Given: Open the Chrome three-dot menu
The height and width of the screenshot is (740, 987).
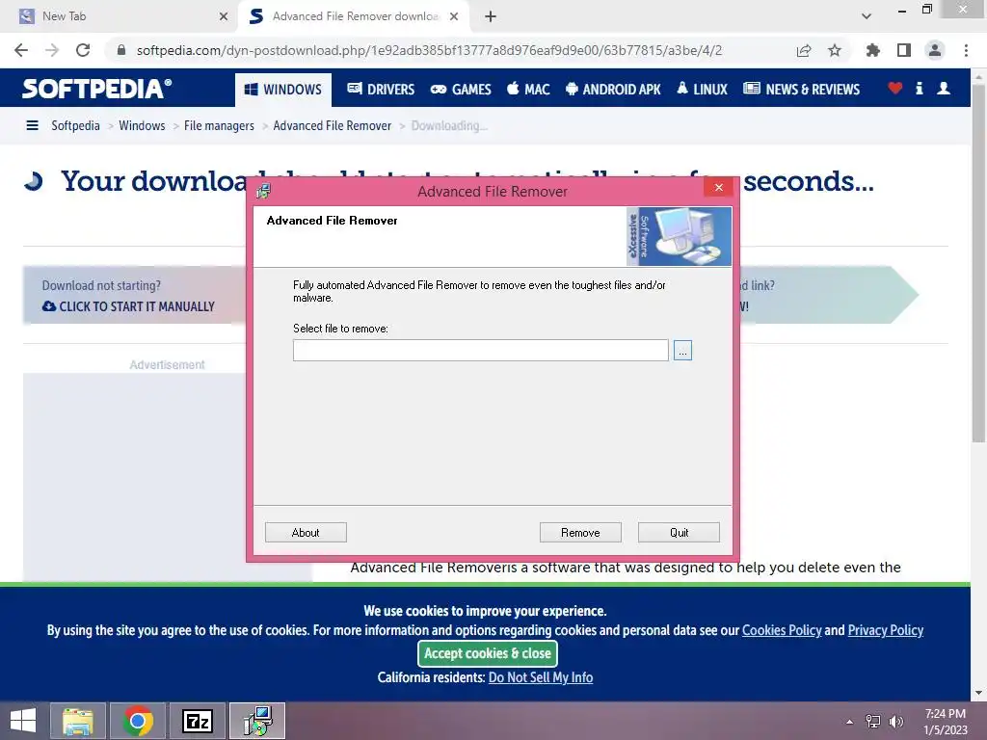Looking at the screenshot, I should coord(966,50).
